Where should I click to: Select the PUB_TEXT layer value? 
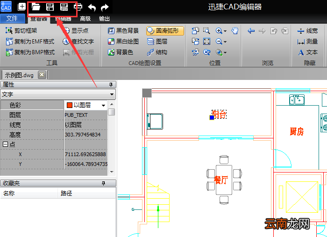coord(76,115)
